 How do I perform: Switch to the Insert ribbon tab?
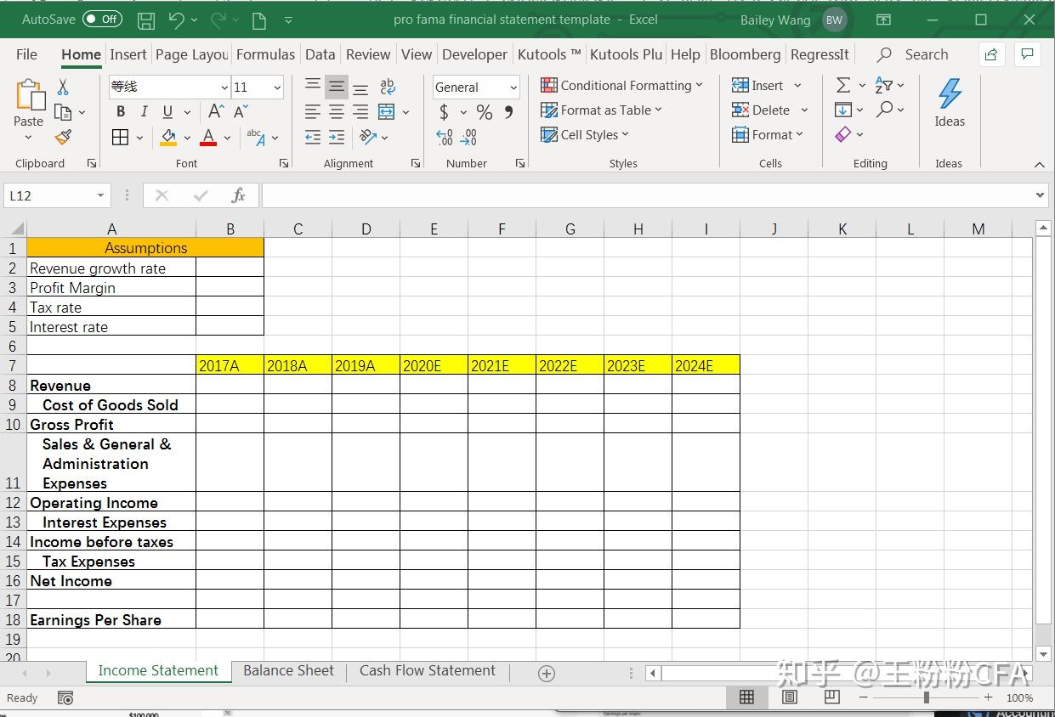point(128,54)
